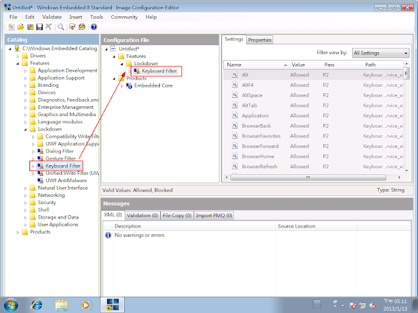
Task: Click the muted volume tray icon
Action: click(x=372, y=306)
